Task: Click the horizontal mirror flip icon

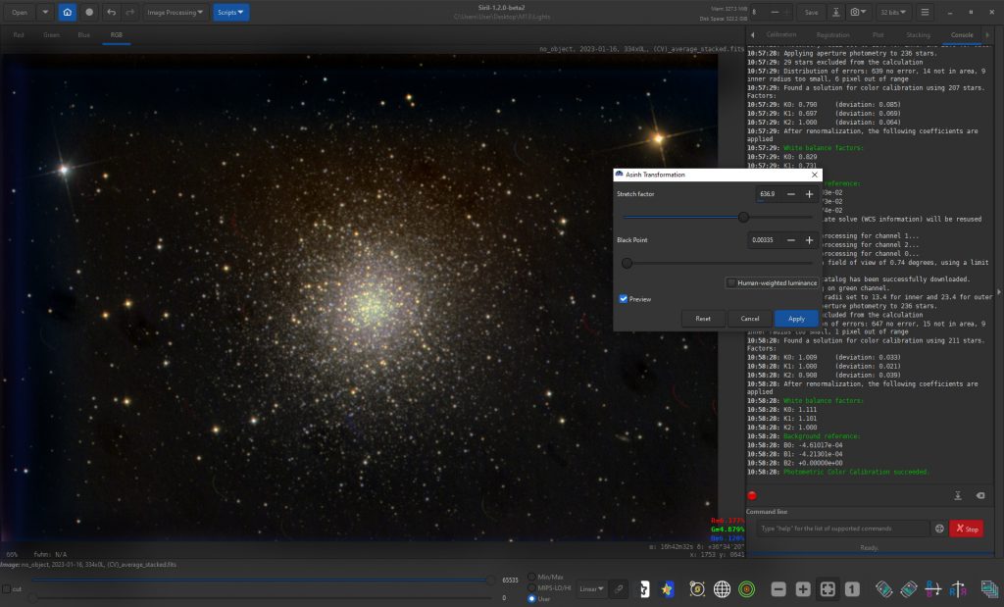Action: point(933,589)
